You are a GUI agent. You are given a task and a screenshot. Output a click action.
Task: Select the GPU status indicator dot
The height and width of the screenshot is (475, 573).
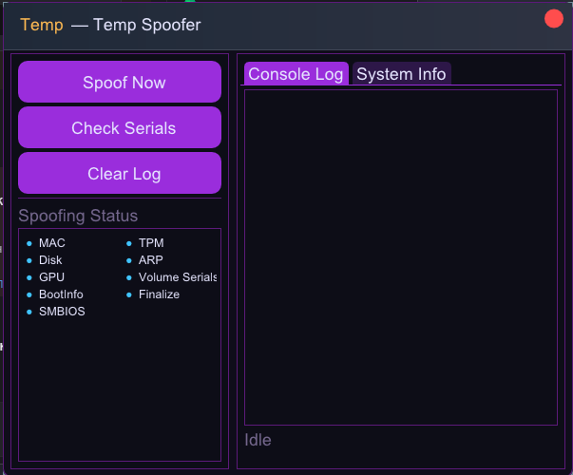(29, 277)
